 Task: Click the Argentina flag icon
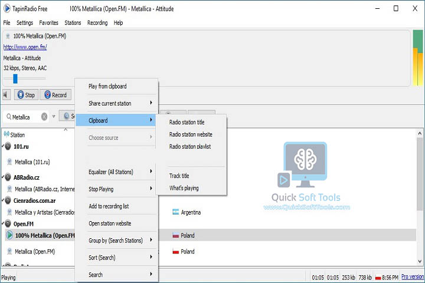pos(176,212)
